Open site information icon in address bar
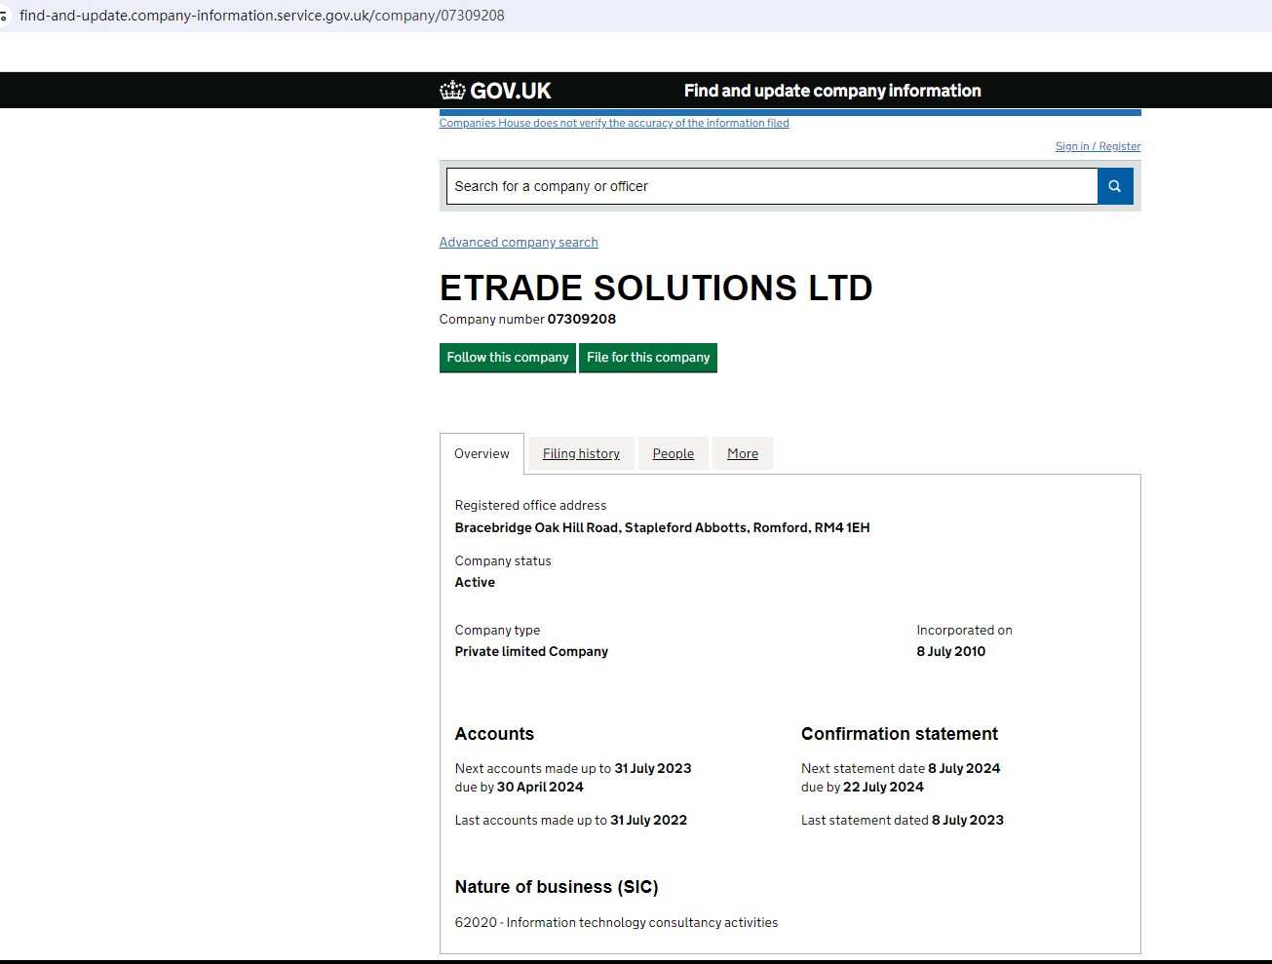Viewport: 1272px width, 964px height. click(x=4, y=16)
